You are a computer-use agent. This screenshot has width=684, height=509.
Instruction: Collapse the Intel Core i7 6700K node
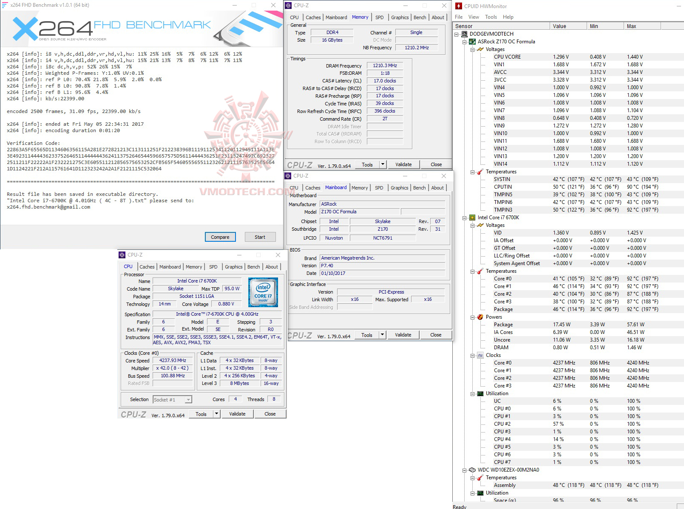pyautogui.click(x=465, y=218)
